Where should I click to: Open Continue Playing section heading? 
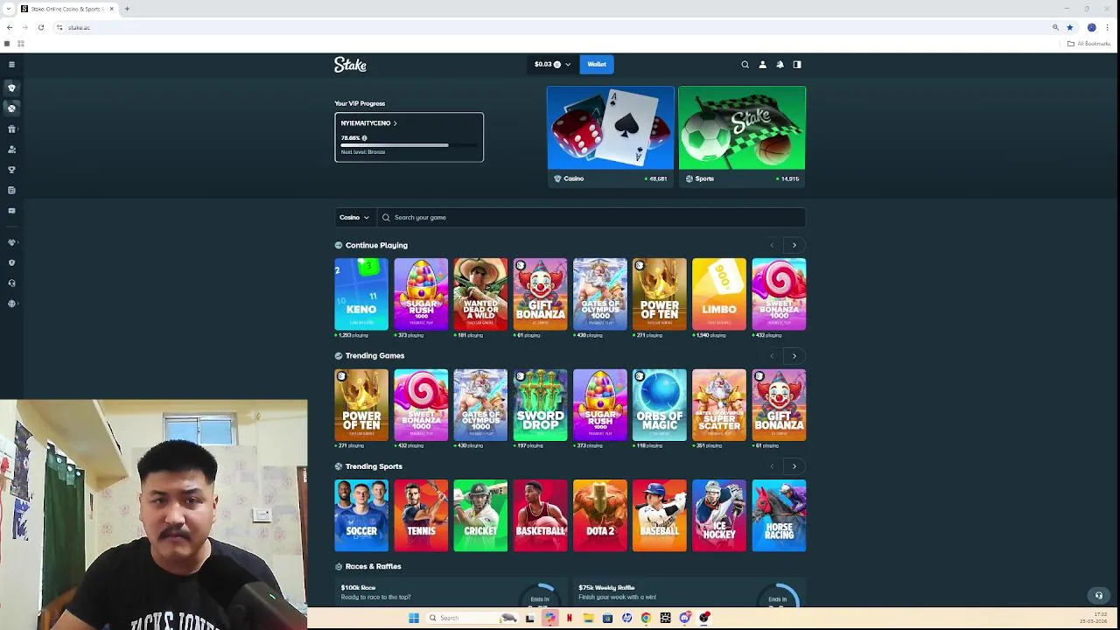tap(376, 245)
